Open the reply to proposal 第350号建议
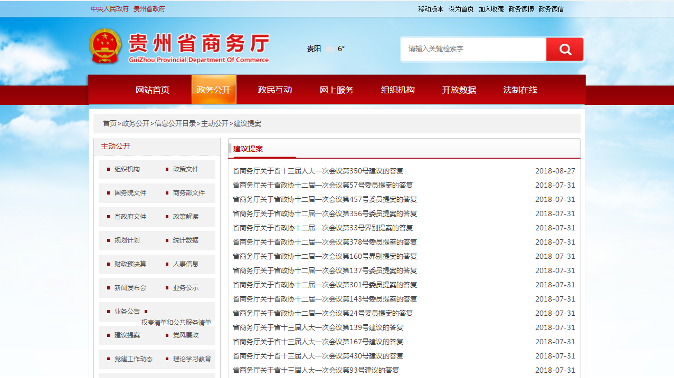The width and height of the screenshot is (674, 378). (x=318, y=171)
